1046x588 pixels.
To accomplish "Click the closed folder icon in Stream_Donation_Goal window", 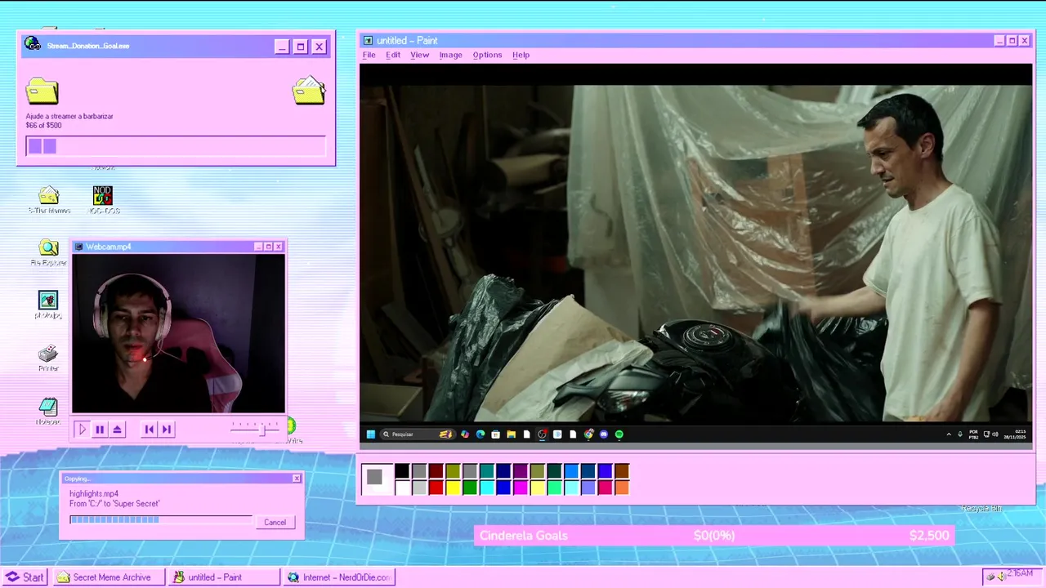I will pyautogui.click(x=42, y=90).
